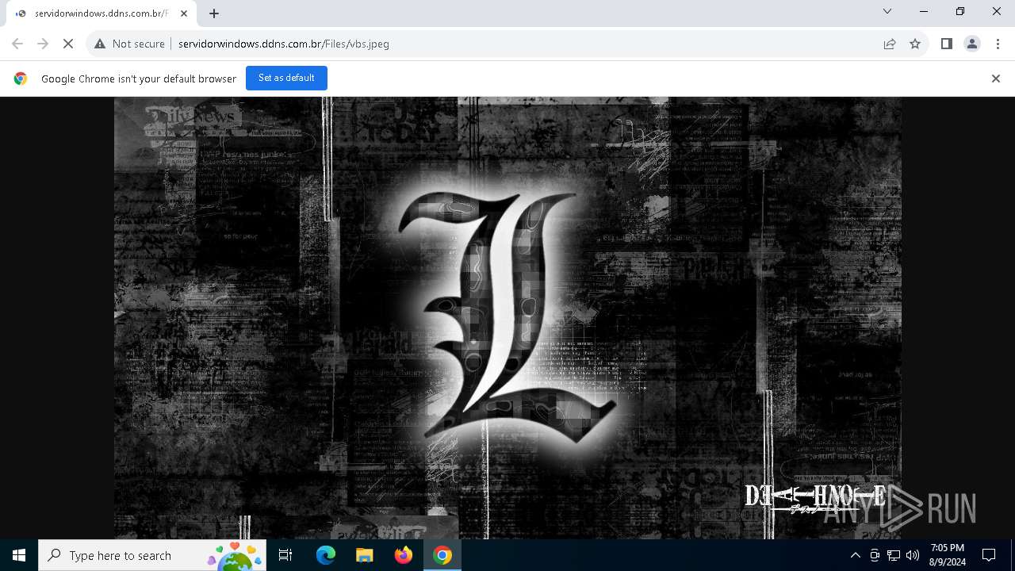
Task: Select the servidorwindows.ddns.com.br tab
Action: [x=101, y=13]
